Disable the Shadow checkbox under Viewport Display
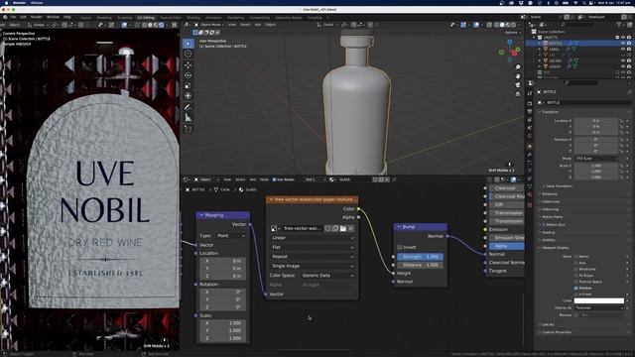The width and height of the screenshot is (635, 357). pos(575,288)
